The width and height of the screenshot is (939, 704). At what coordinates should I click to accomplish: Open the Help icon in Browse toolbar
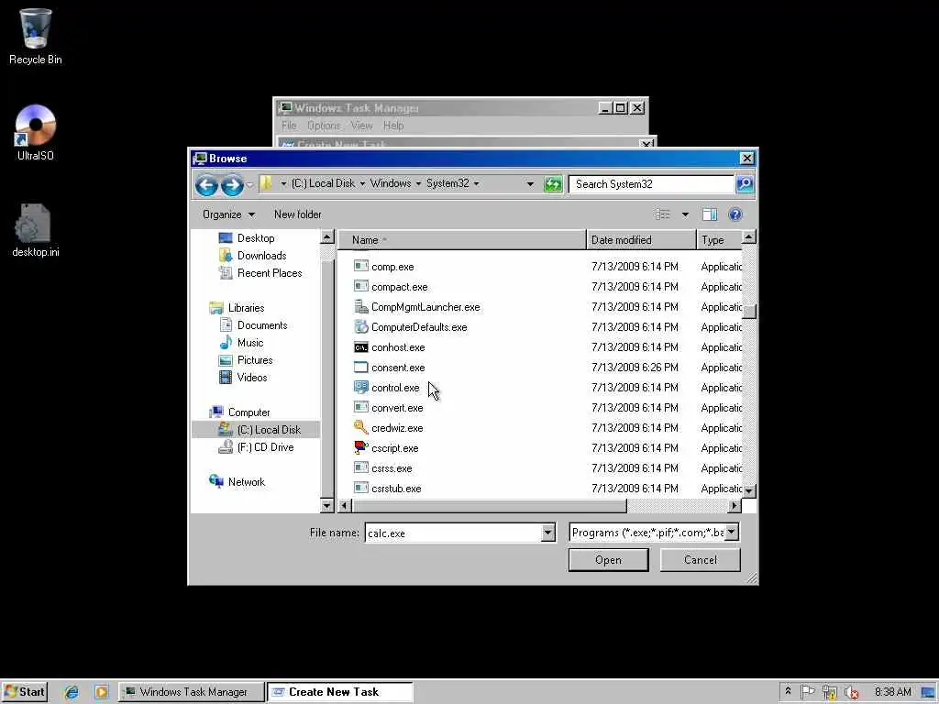click(x=735, y=214)
